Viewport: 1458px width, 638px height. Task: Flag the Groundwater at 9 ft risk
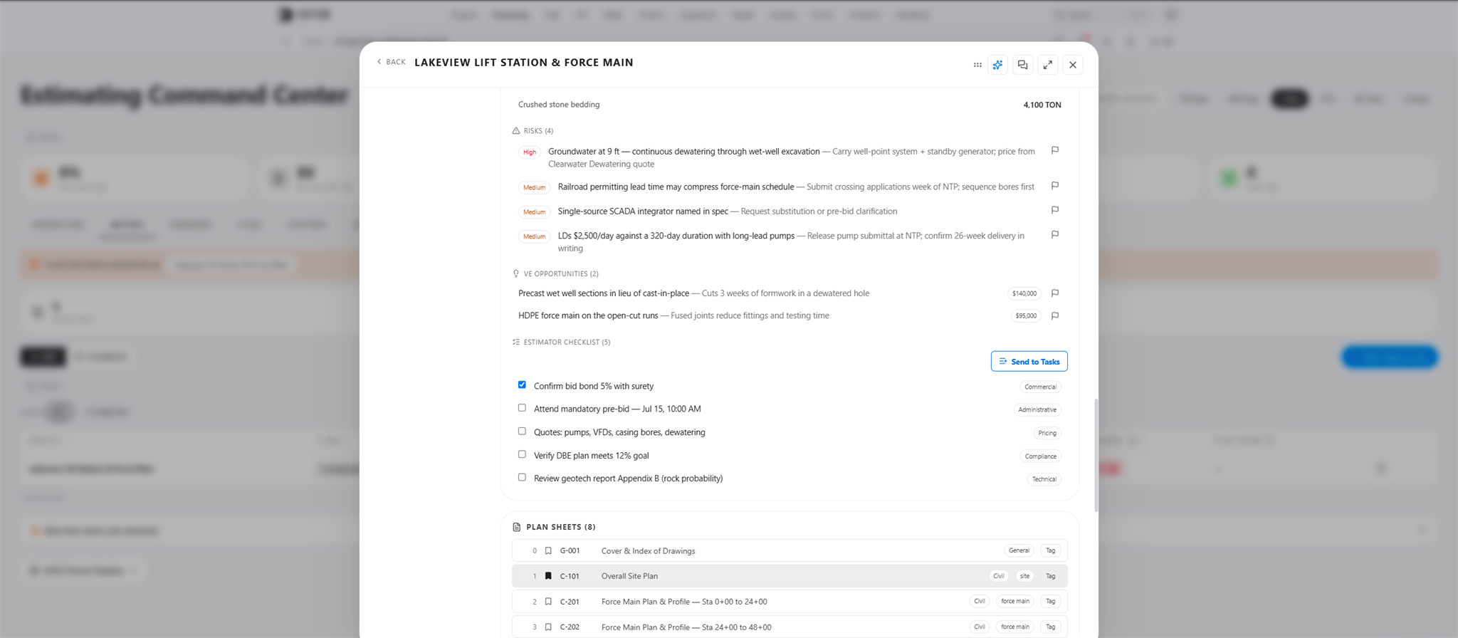pos(1055,150)
